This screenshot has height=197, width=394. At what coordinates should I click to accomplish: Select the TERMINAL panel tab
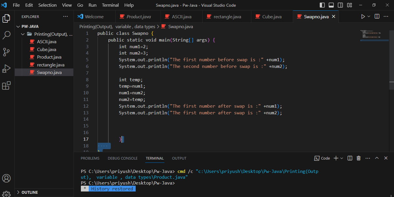click(155, 158)
